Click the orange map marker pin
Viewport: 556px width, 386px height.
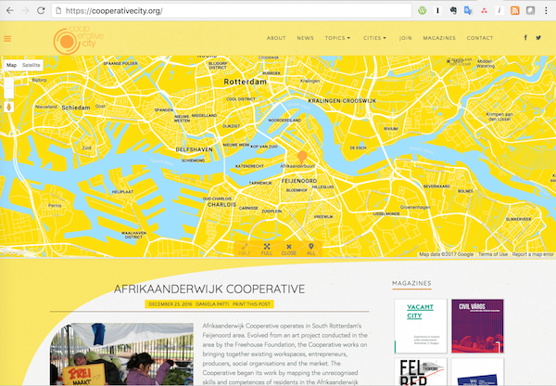point(302,158)
